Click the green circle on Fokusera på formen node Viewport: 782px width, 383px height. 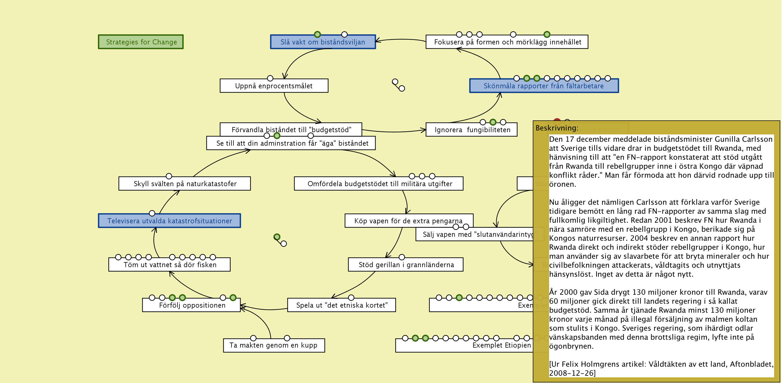click(547, 34)
